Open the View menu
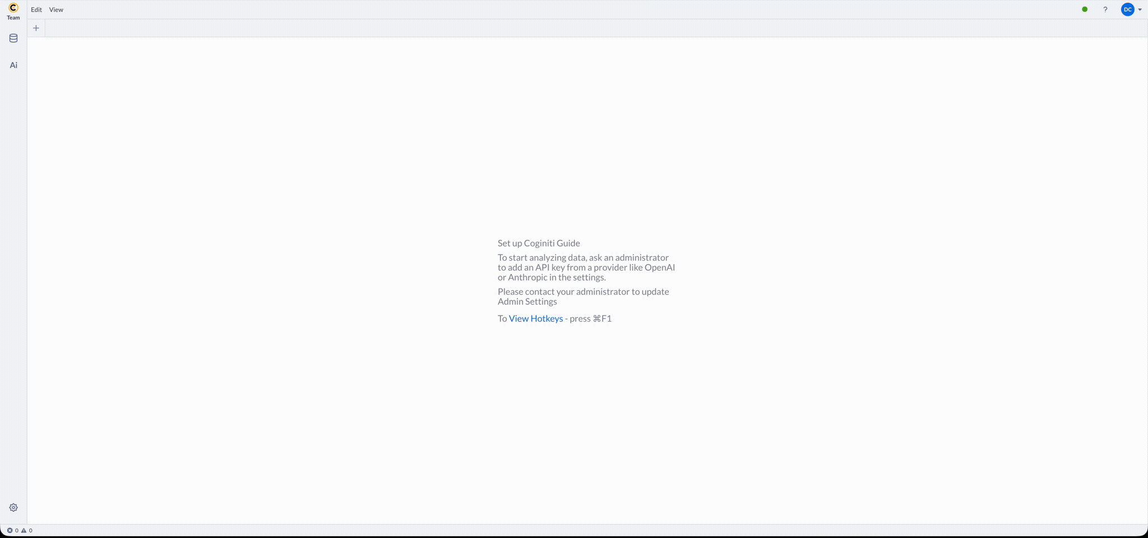The image size is (1148, 538). click(56, 10)
